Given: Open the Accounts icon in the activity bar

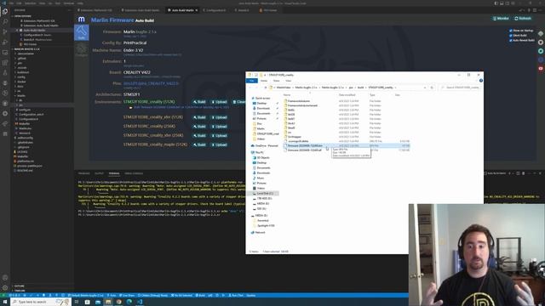Looking at the screenshot, I should (x=5, y=278).
